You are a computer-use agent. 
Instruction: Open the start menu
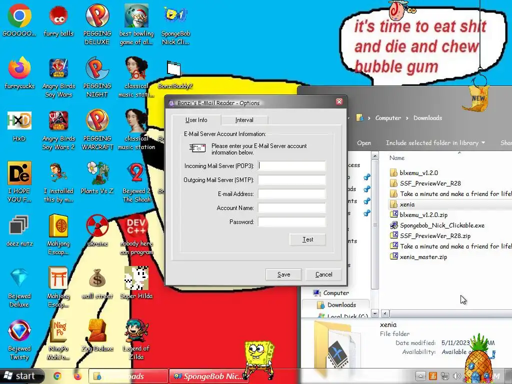[x=21, y=376]
